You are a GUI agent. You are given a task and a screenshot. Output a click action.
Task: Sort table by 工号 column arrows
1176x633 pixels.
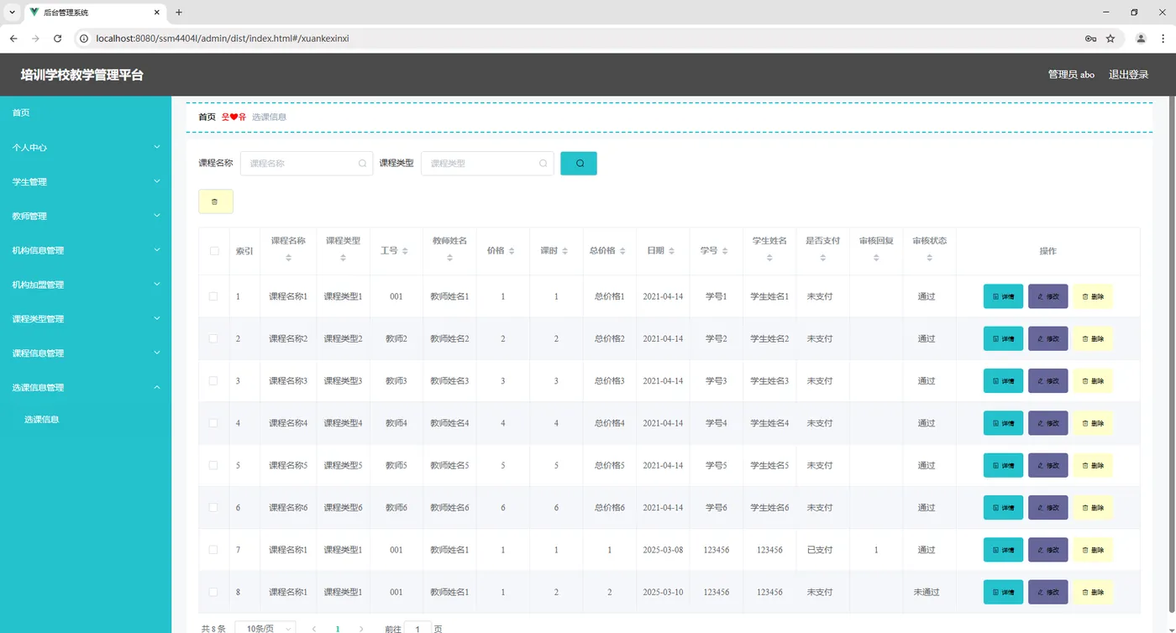(405, 251)
